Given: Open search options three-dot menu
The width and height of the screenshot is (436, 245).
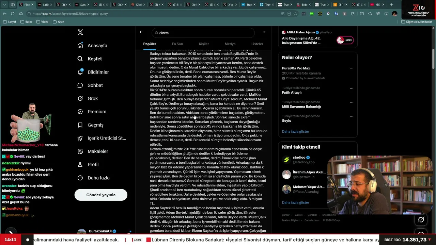Looking at the screenshot, I should pyautogui.click(x=264, y=32).
